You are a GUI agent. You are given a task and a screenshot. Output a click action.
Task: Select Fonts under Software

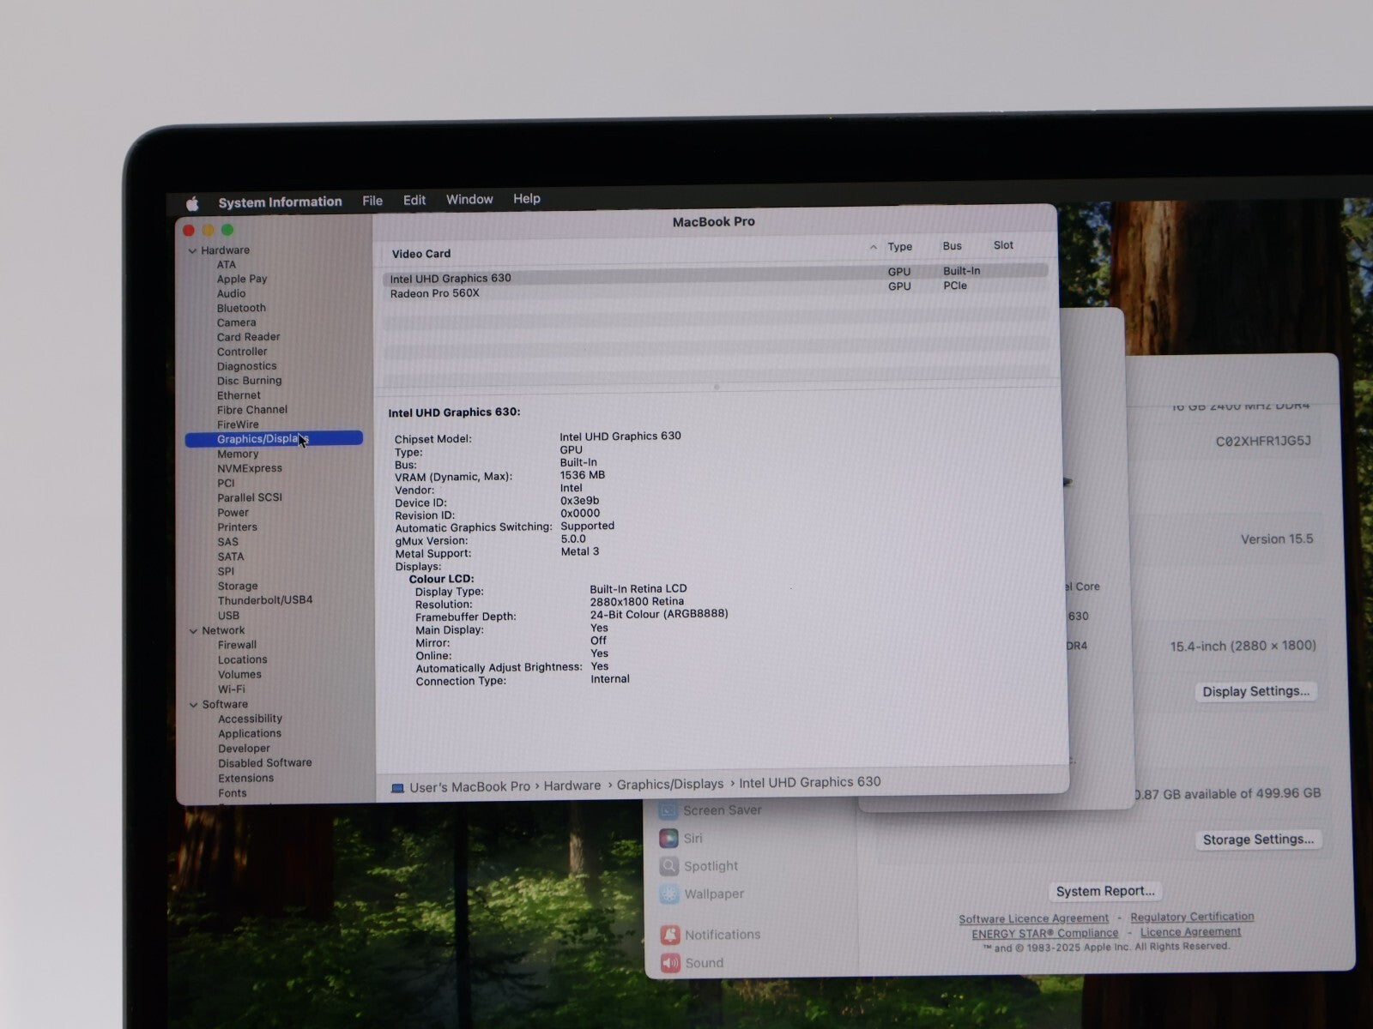232,793
